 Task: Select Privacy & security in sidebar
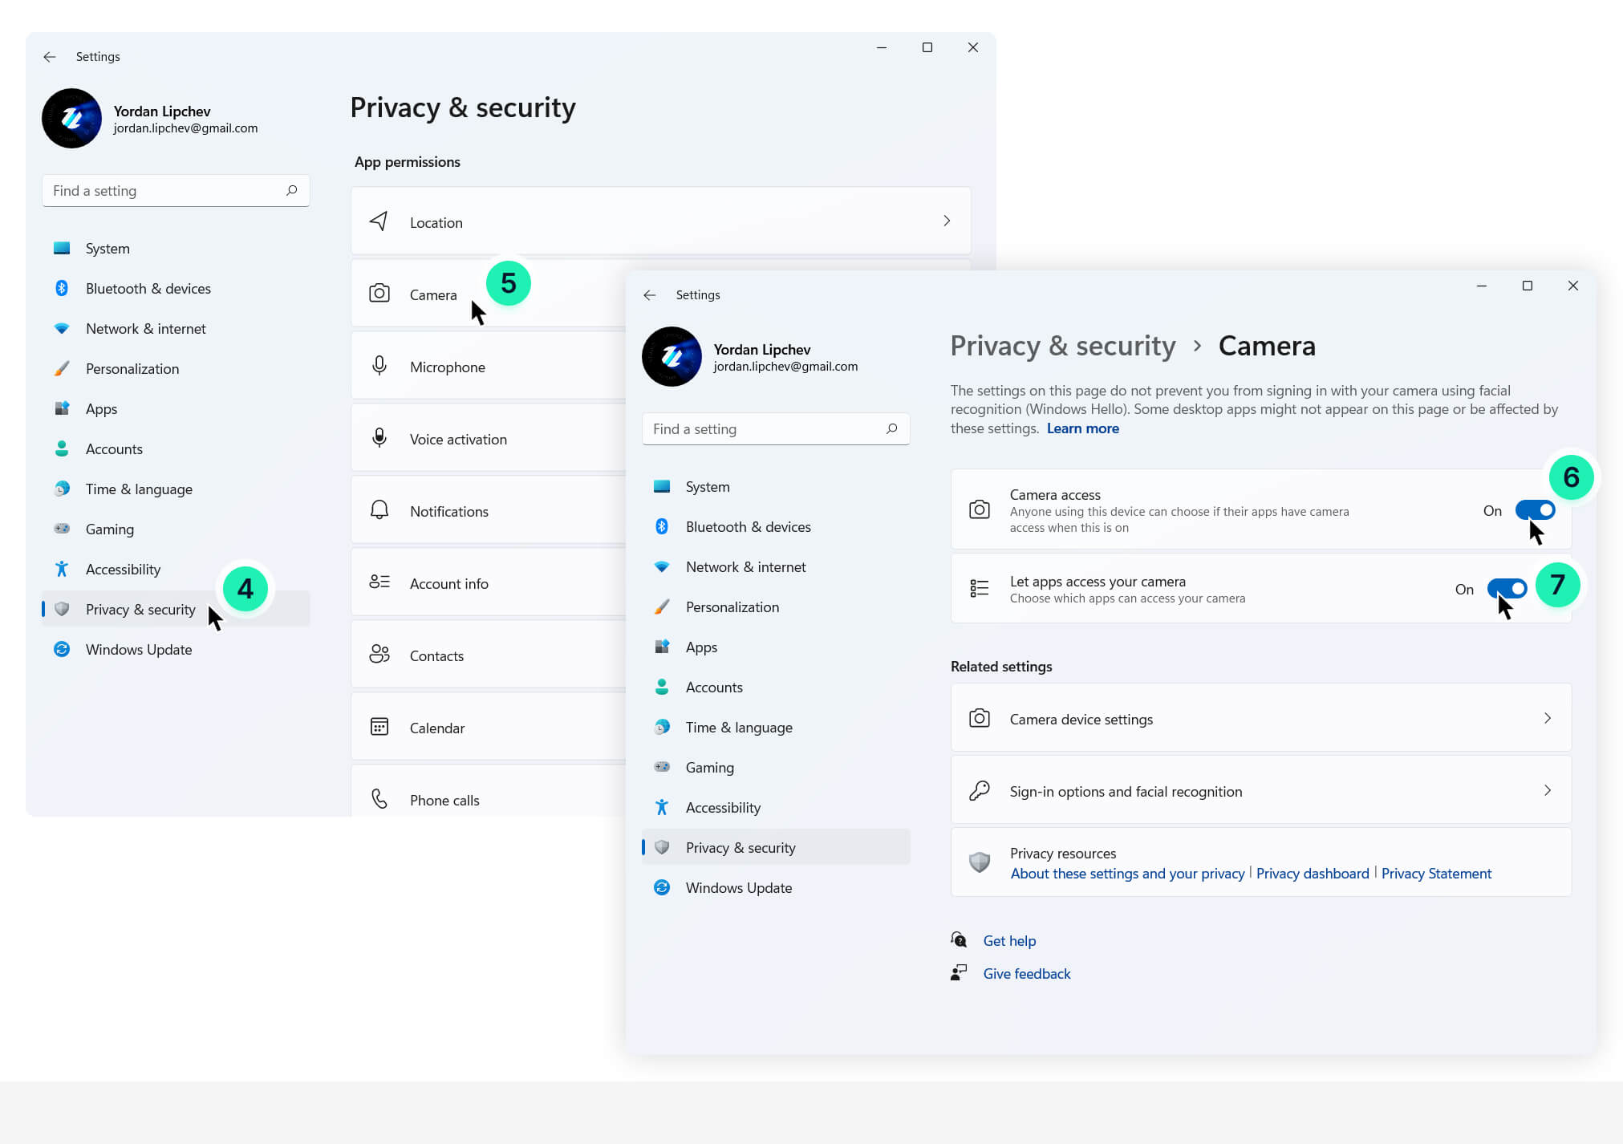click(740, 847)
